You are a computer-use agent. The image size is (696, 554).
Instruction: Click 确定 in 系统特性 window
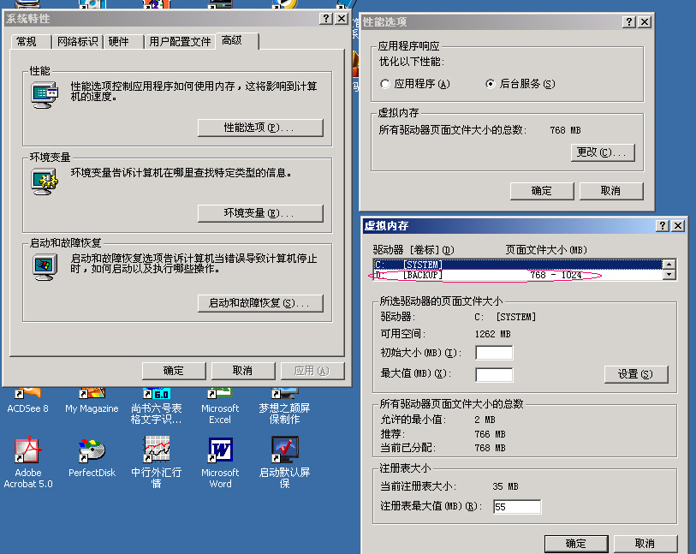click(174, 371)
